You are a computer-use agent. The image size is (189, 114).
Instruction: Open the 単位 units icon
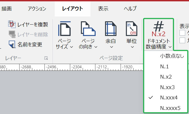coord(132,29)
